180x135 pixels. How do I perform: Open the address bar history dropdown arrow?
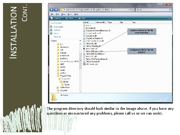(x=129, y=10)
